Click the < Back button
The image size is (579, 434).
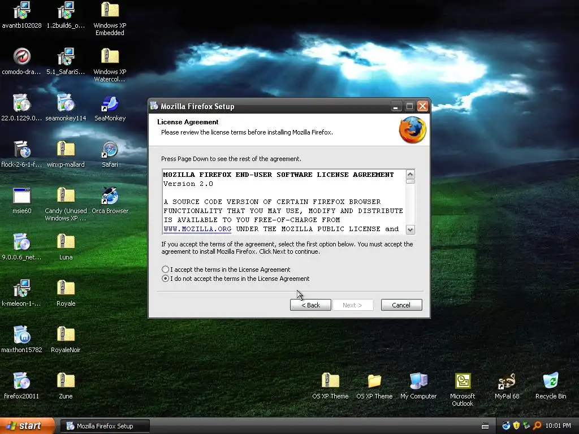(x=310, y=305)
